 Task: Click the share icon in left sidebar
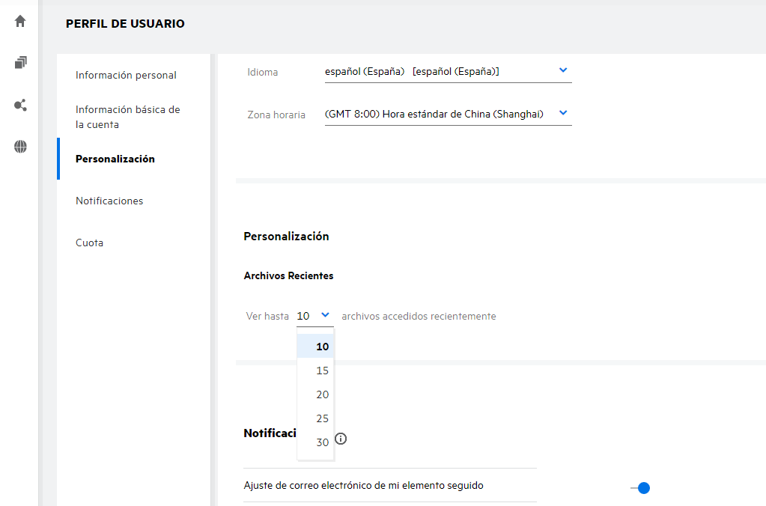pos(20,105)
